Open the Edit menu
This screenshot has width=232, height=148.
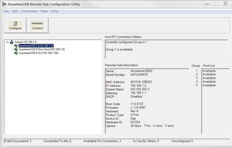point(15,11)
